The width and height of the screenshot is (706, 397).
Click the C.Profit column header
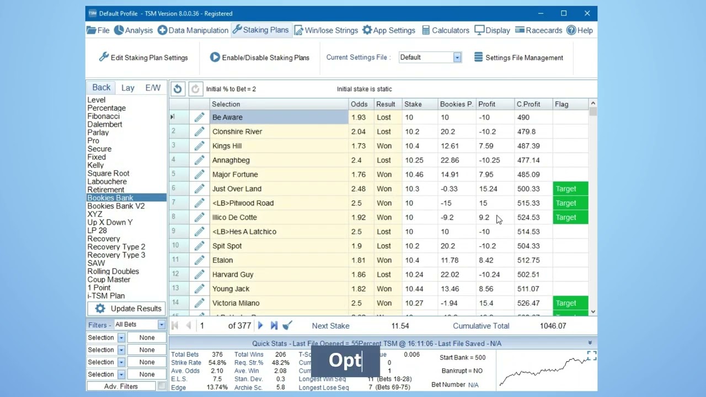pyautogui.click(x=533, y=104)
